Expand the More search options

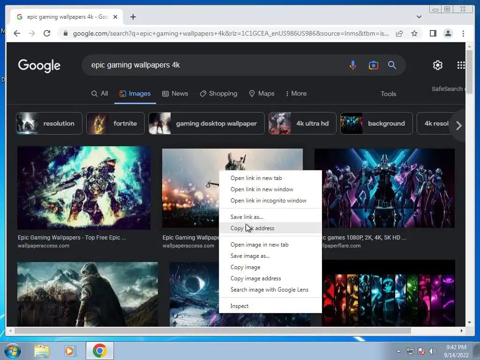pyautogui.click(x=296, y=94)
